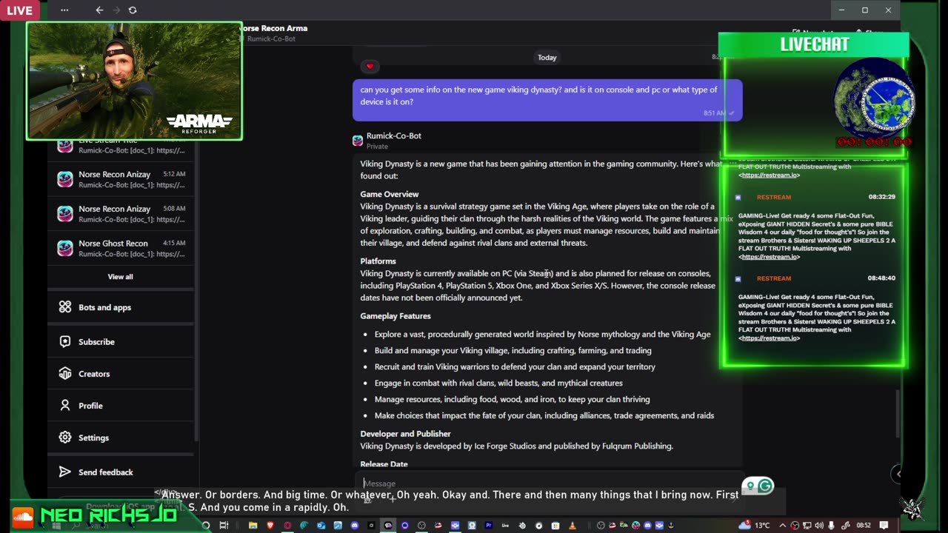Open Brave browser on the taskbar
The width and height of the screenshot is (948, 533).
click(x=270, y=526)
